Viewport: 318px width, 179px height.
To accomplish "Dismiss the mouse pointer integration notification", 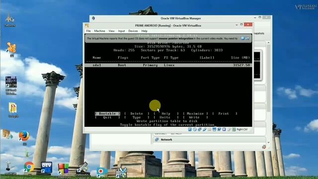I will coord(242,38).
